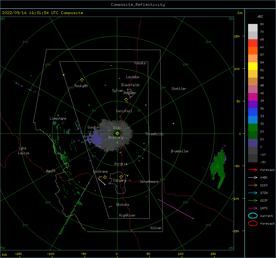Click the magenta 18TS track line

coord(176,209)
